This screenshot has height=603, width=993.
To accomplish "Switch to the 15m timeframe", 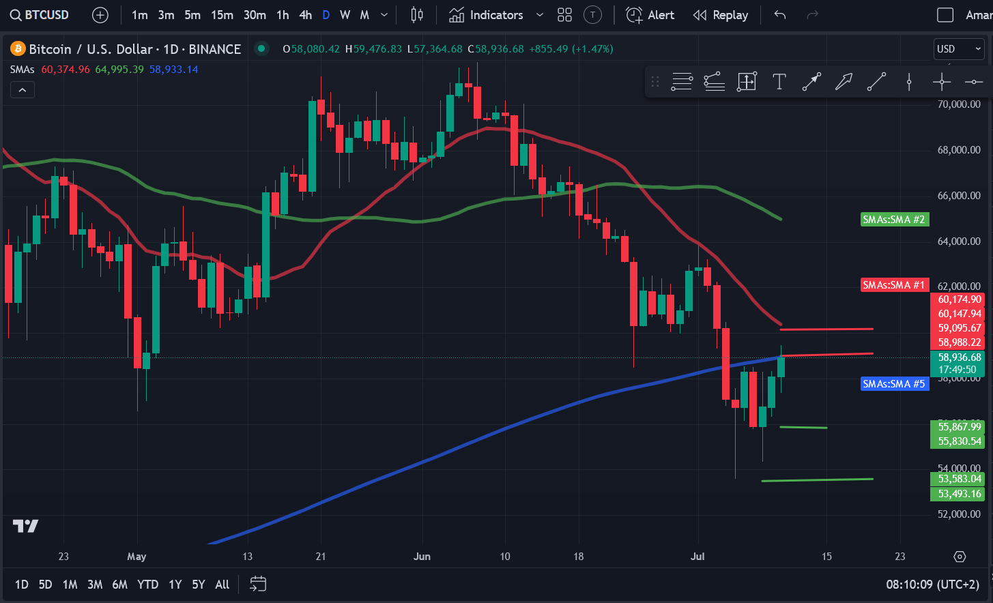I will point(222,15).
